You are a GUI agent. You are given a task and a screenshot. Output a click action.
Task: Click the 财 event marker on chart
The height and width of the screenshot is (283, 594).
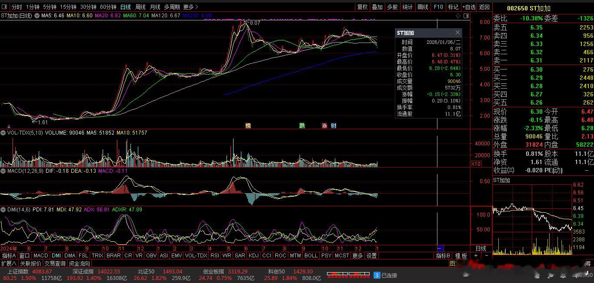[334, 126]
